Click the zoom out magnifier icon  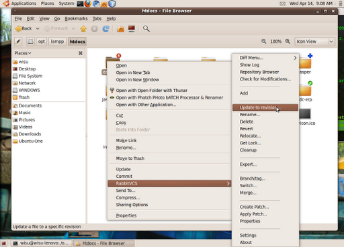[x=264, y=42]
